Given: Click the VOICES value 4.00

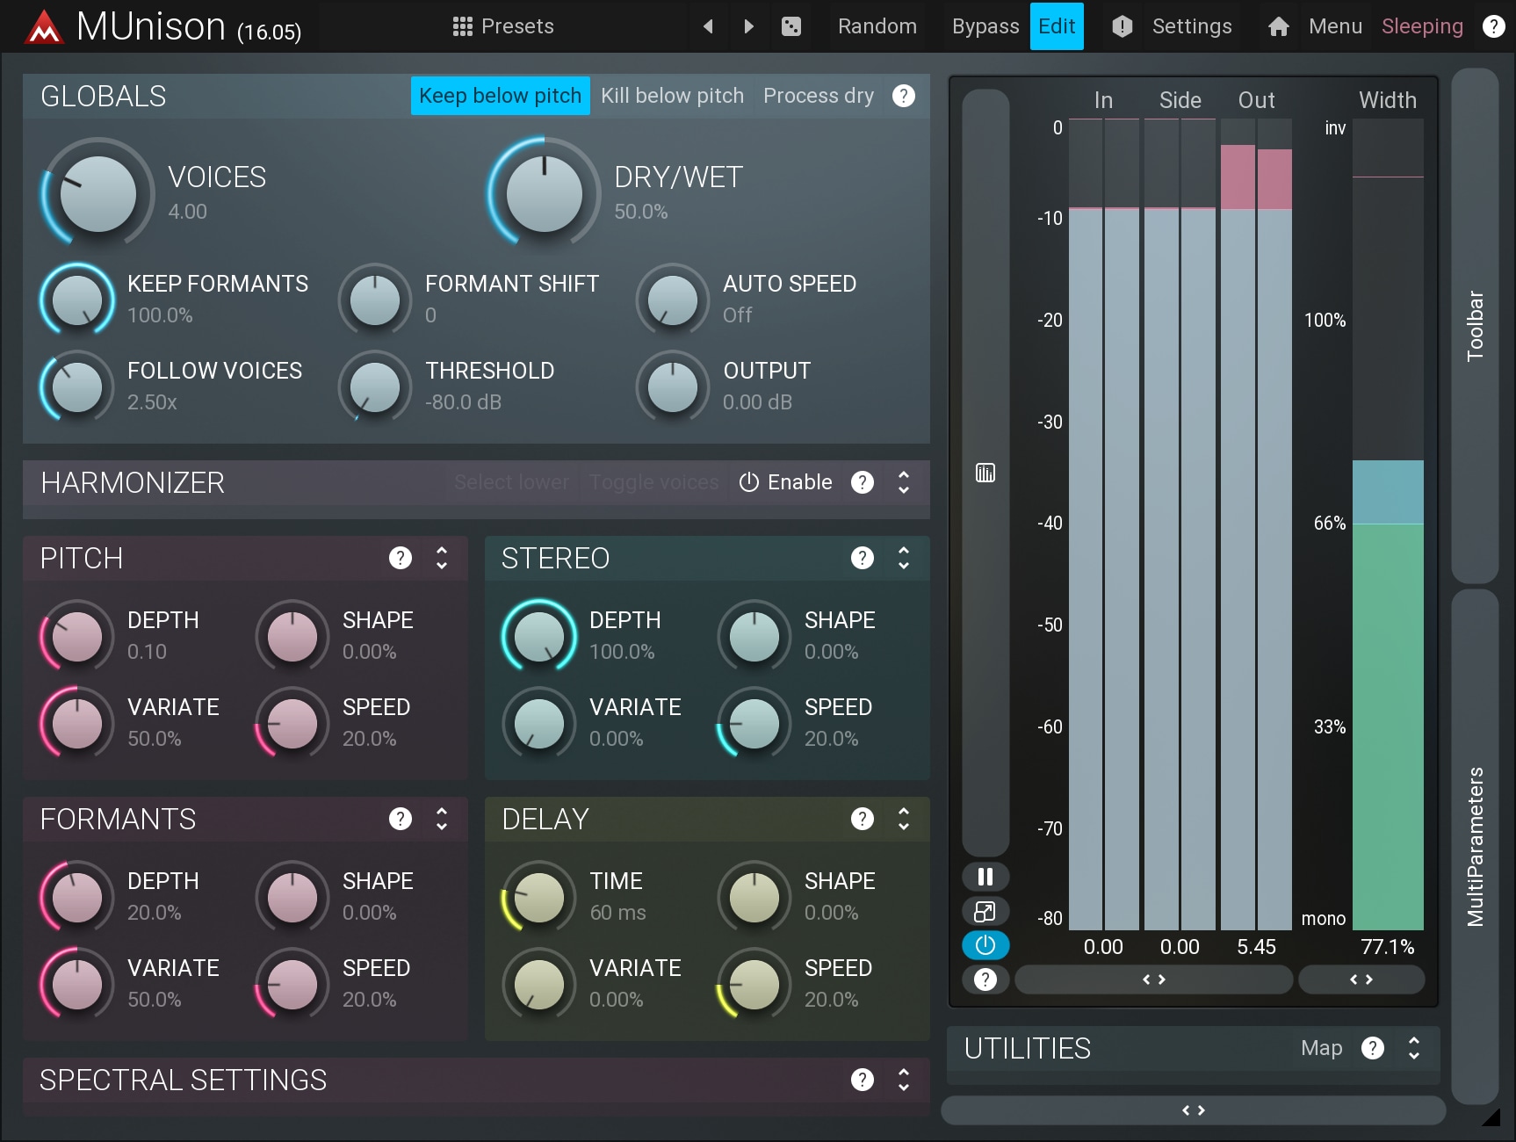Looking at the screenshot, I should tap(188, 212).
